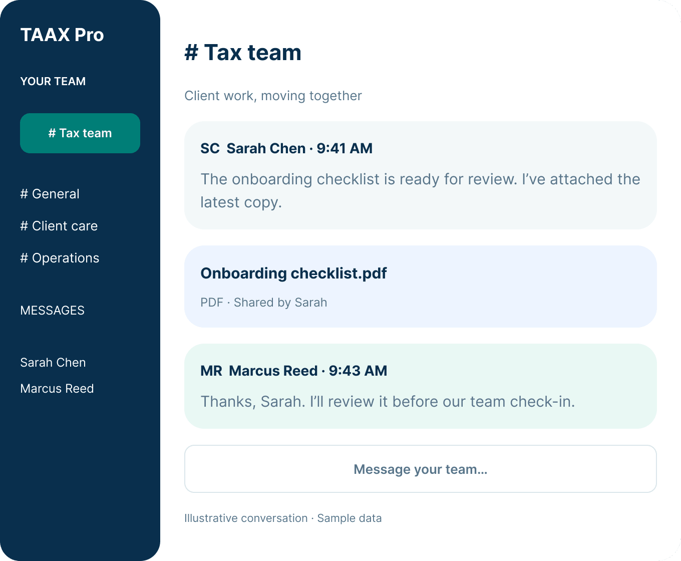Select Sarah's onboarding checklist message bubble

[421, 175]
